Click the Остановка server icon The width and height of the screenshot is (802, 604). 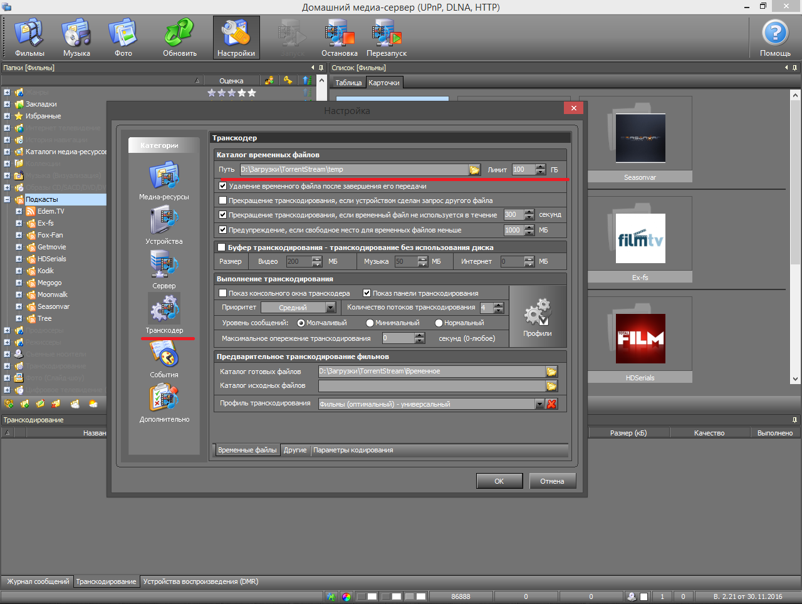[339, 38]
